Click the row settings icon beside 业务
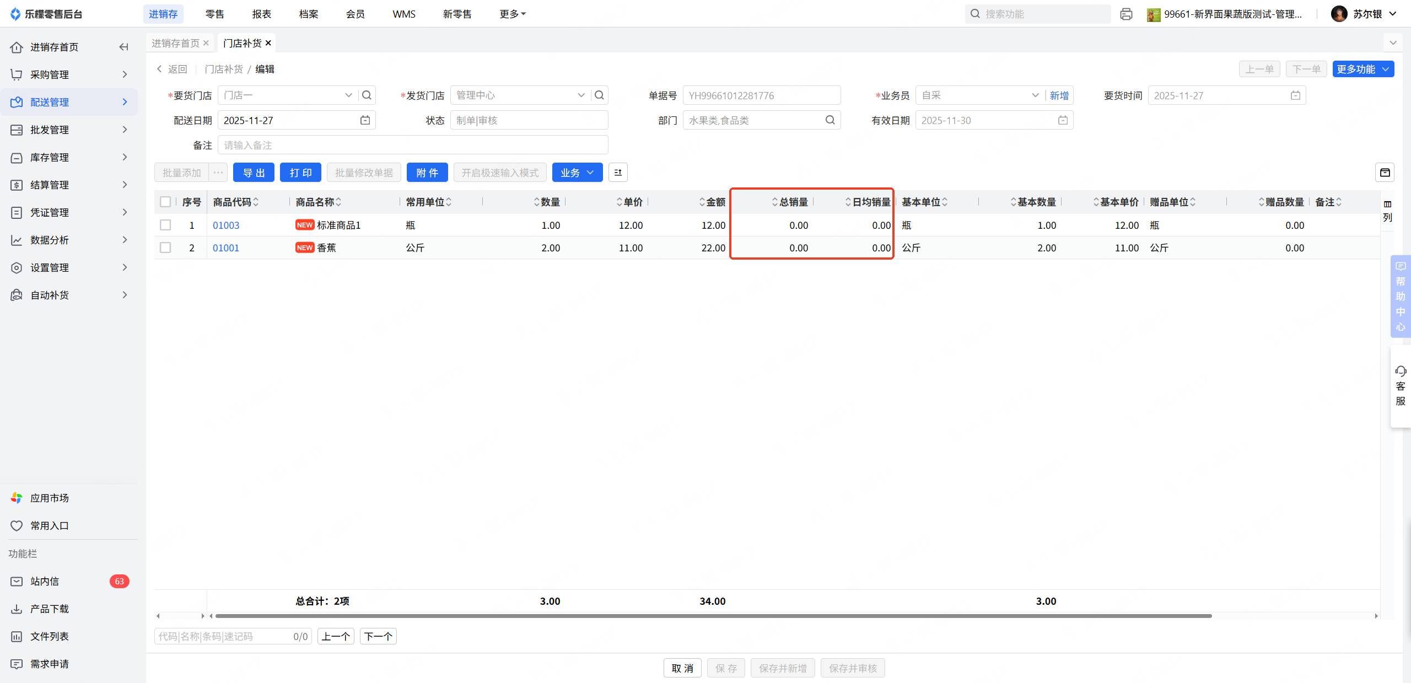 [618, 173]
